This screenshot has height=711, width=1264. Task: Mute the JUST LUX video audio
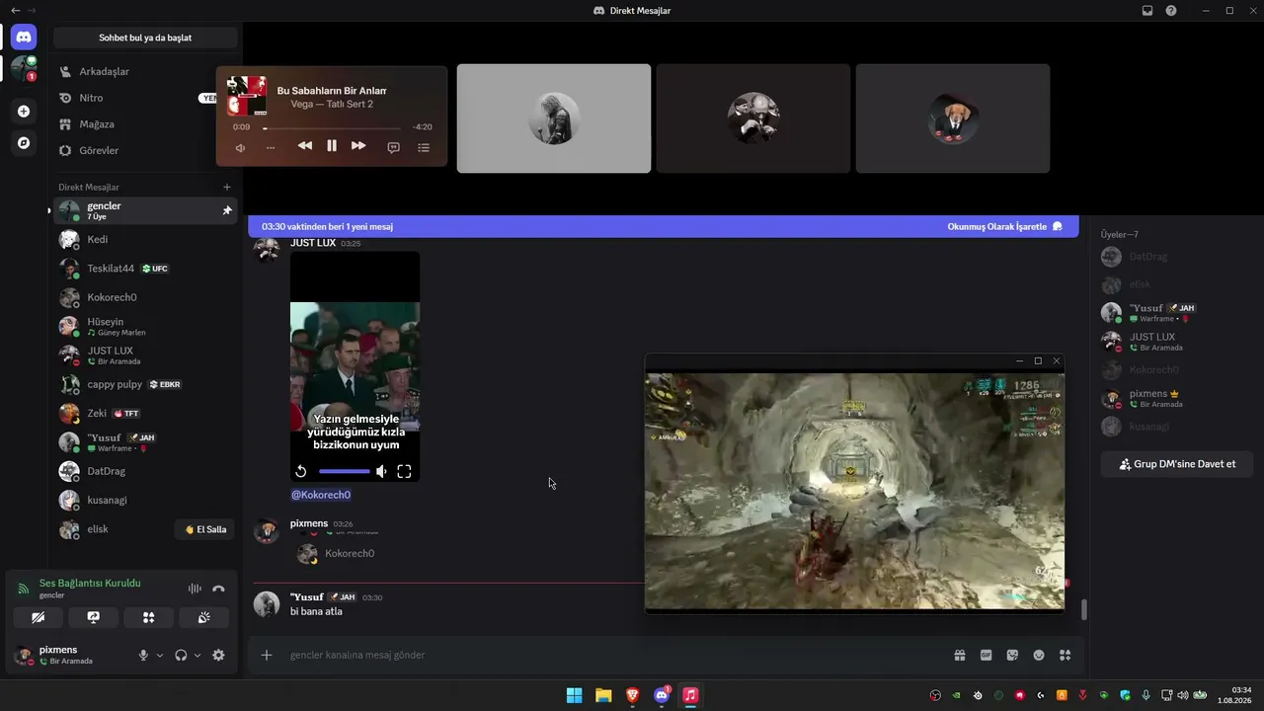point(381,472)
